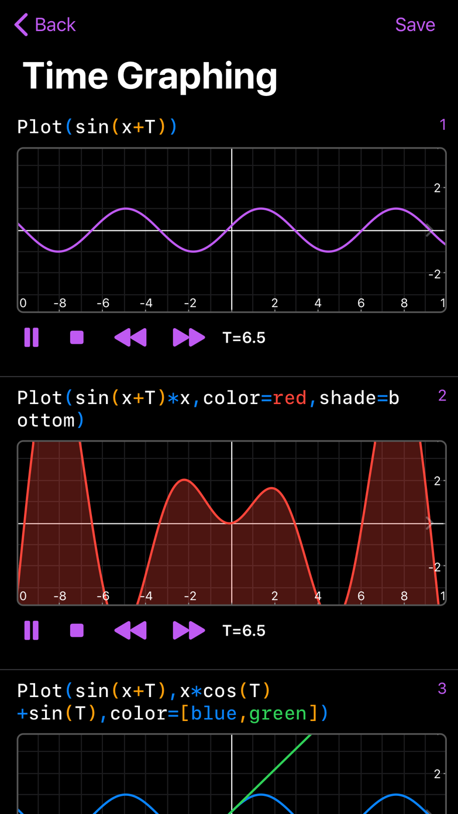
Task: Rewind time on the first graph
Action: pyautogui.click(x=130, y=337)
